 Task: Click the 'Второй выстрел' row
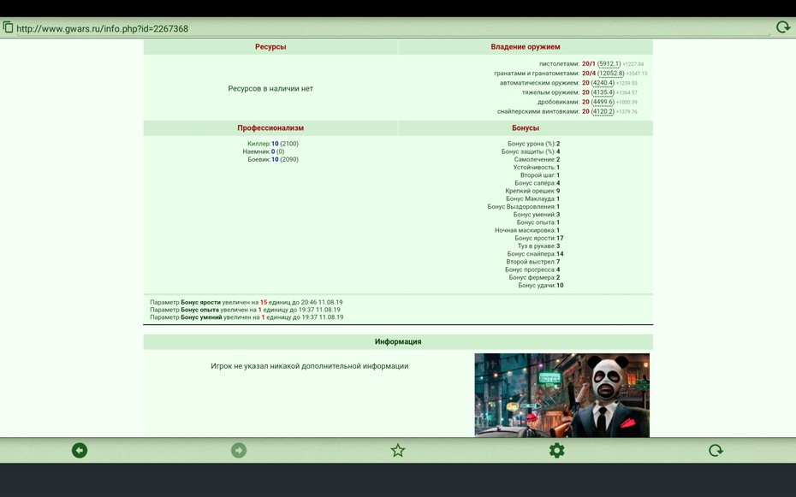(533, 262)
